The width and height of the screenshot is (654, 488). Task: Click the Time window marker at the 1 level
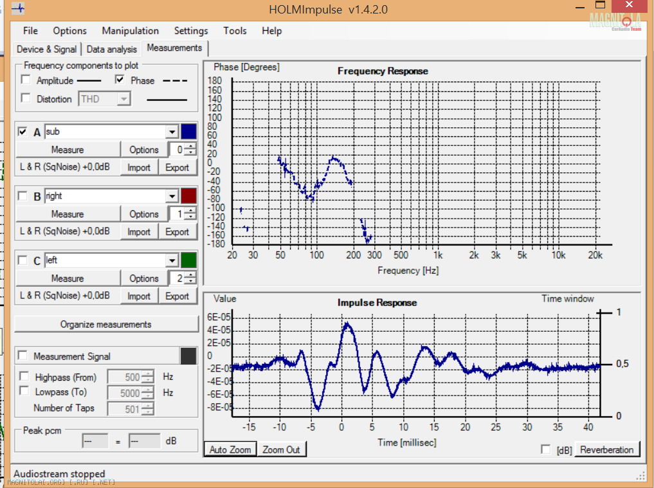click(604, 312)
